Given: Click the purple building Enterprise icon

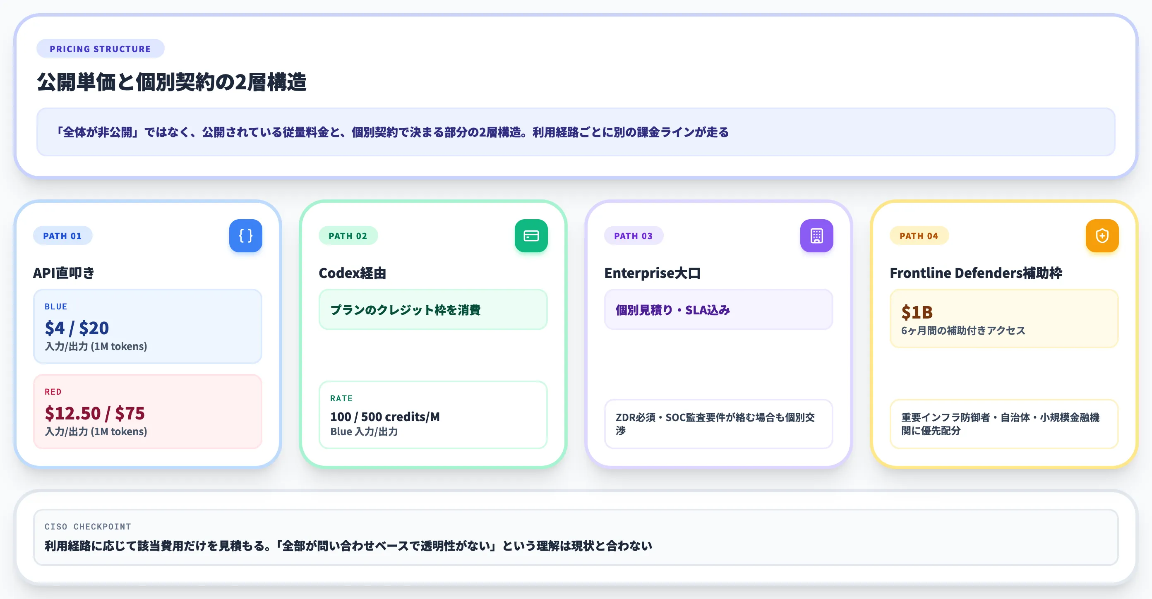Looking at the screenshot, I should tap(816, 235).
